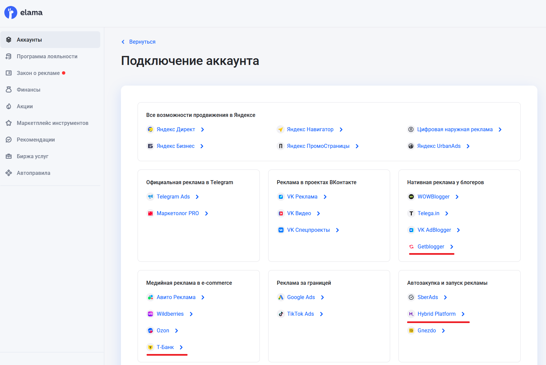Select the Telega.in link
The image size is (546, 365).
pyautogui.click(x=428, y=213)
